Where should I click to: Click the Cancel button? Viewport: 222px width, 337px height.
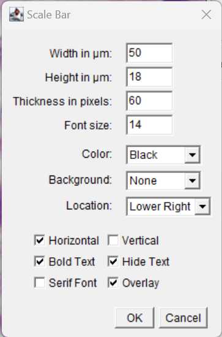click(183, 318)
